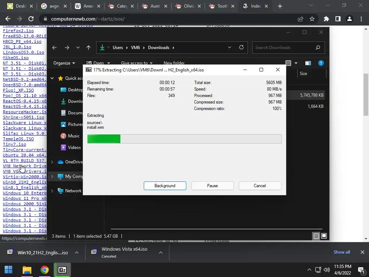Screen dimensions: 369x277
Task: Open the 7z Open menu item
Action: 98,63
